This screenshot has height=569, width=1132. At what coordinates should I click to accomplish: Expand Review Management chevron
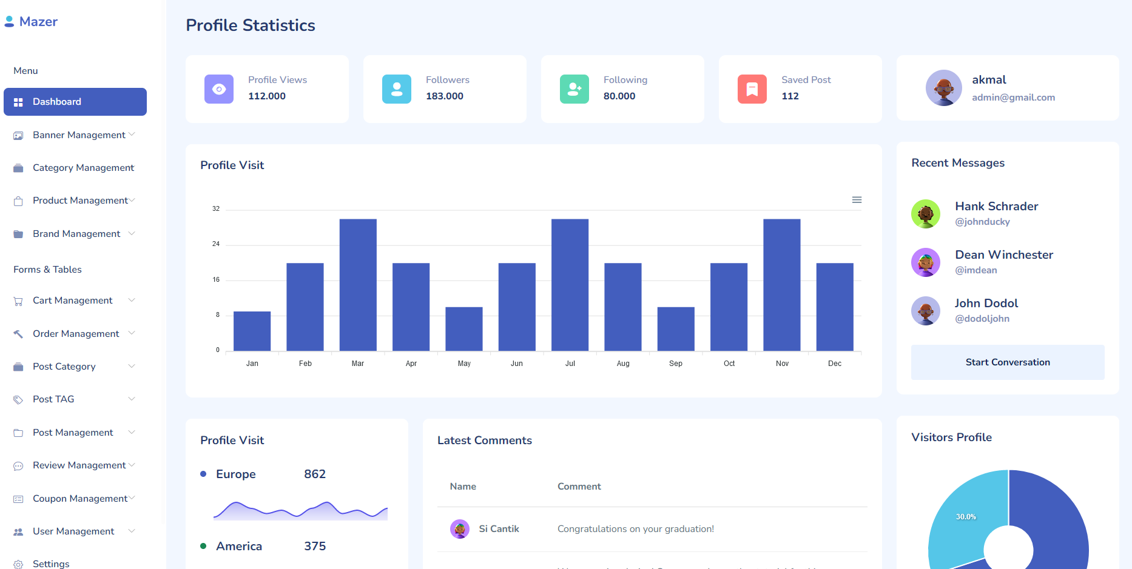pyautogui.click(x=132, y=465)
